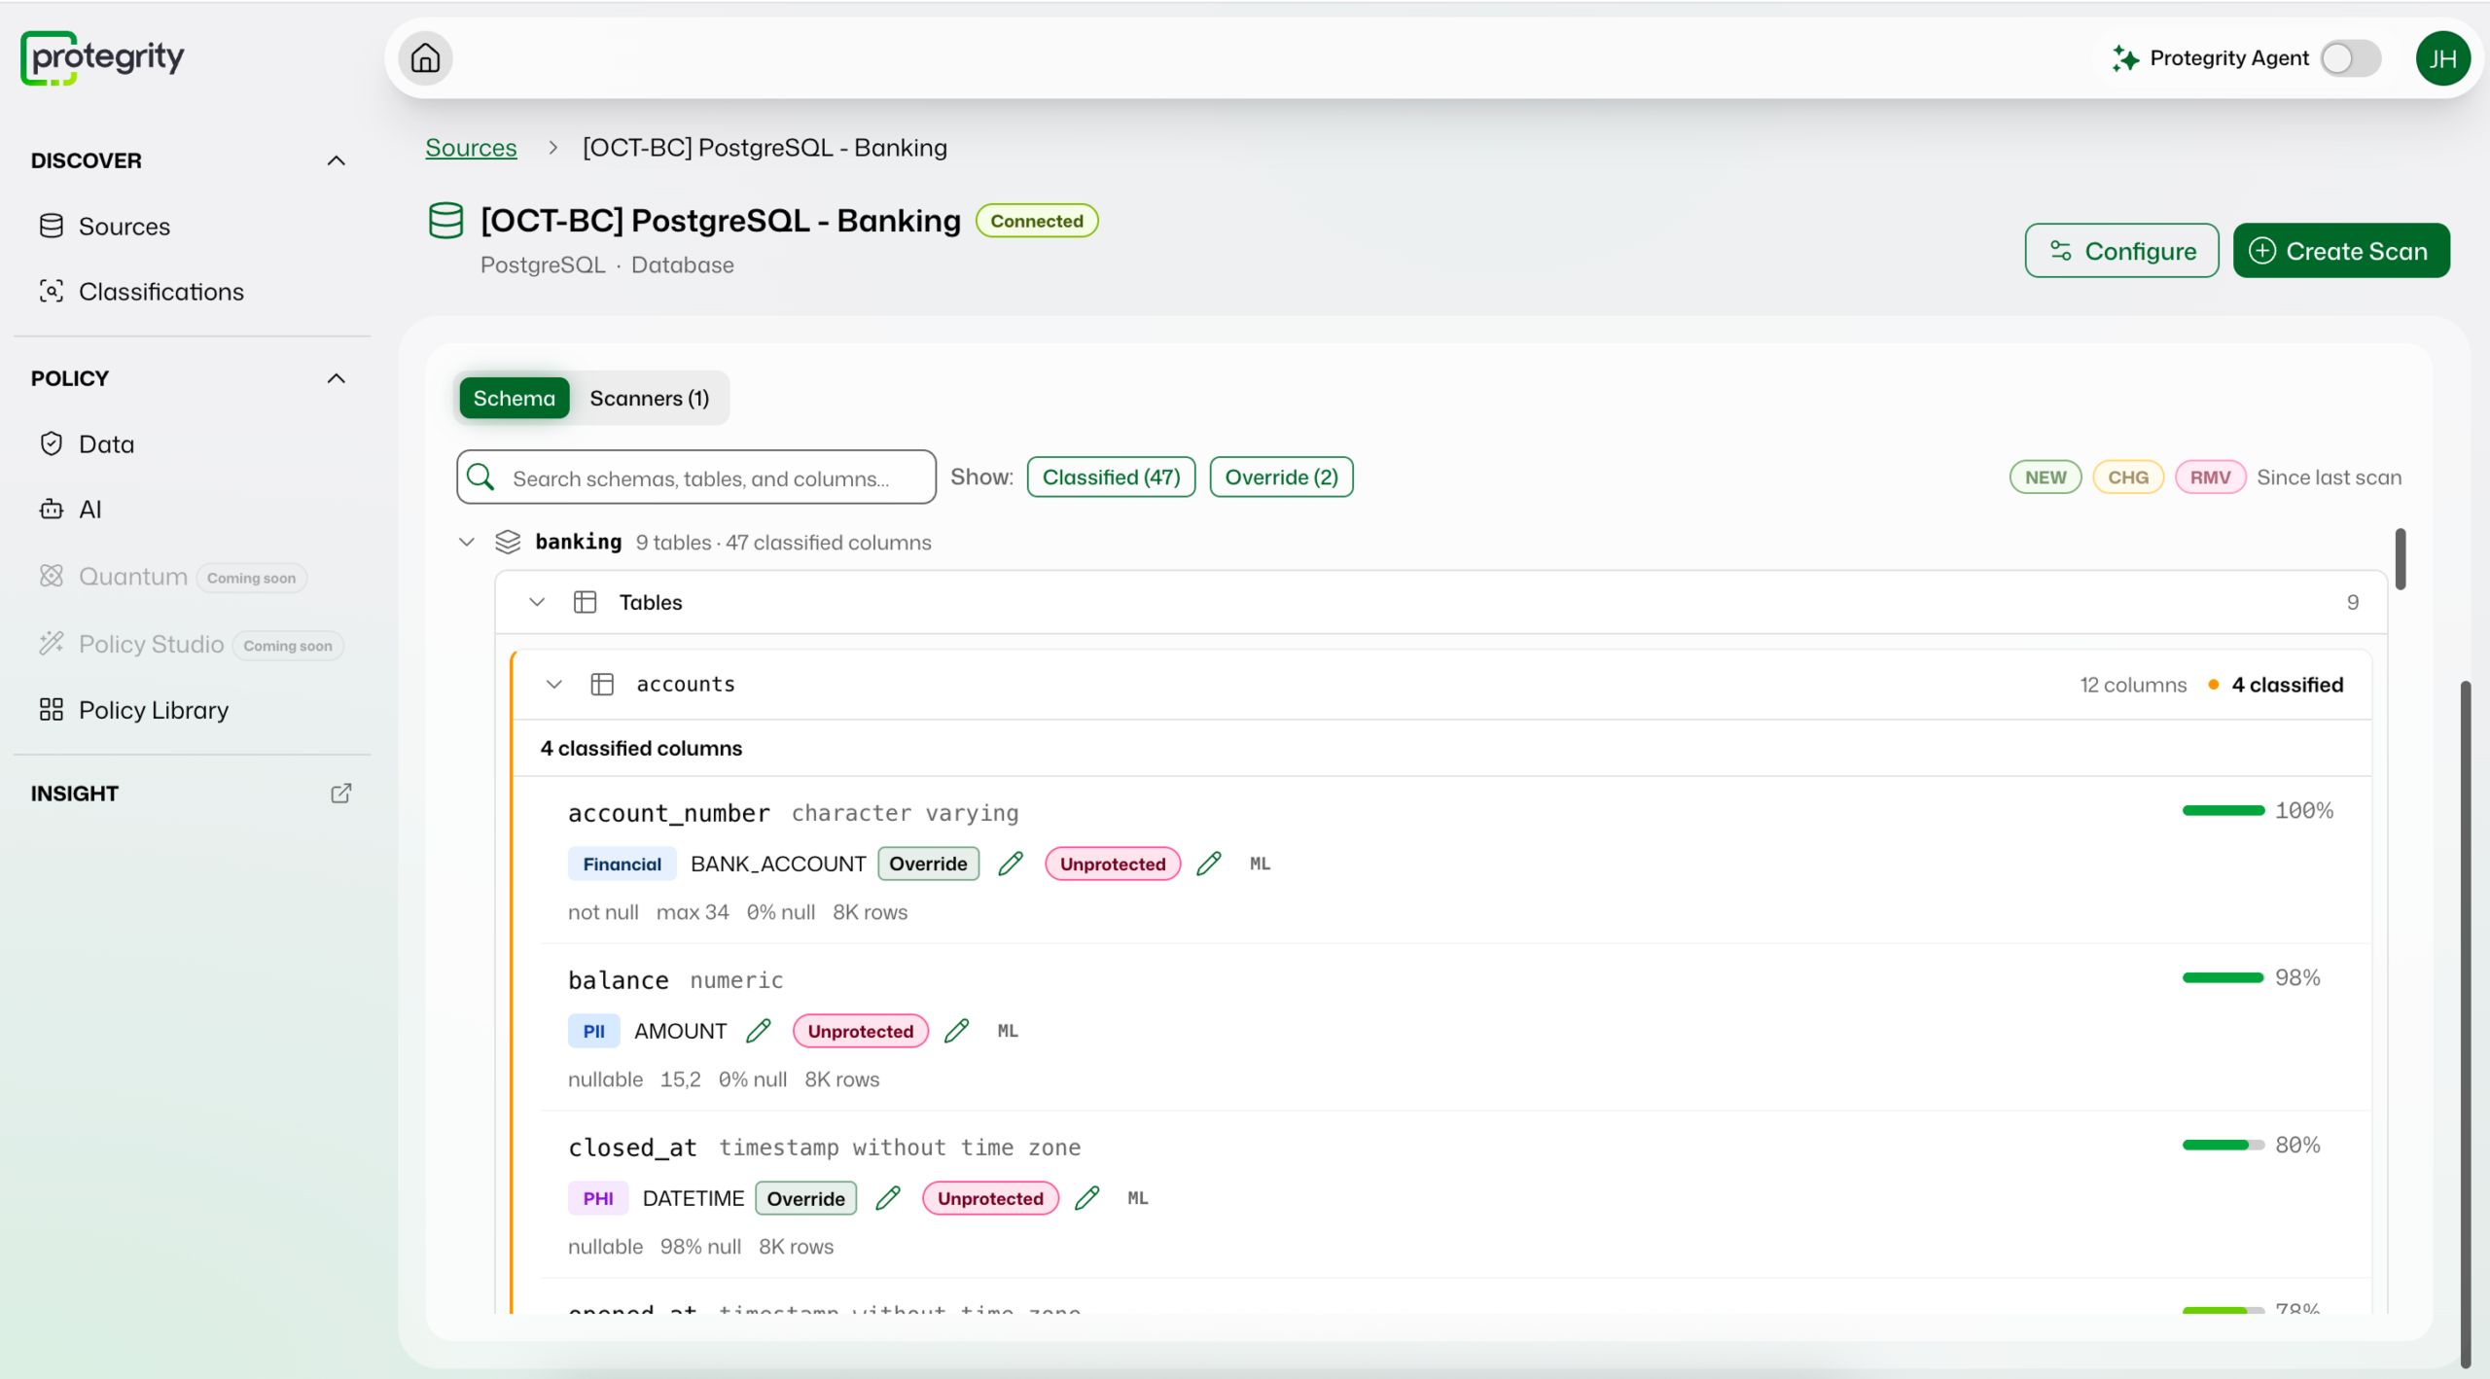Collapse the banking schema chevron
The height and width of the screenshot is (1379, 2490).
(467, 543)
